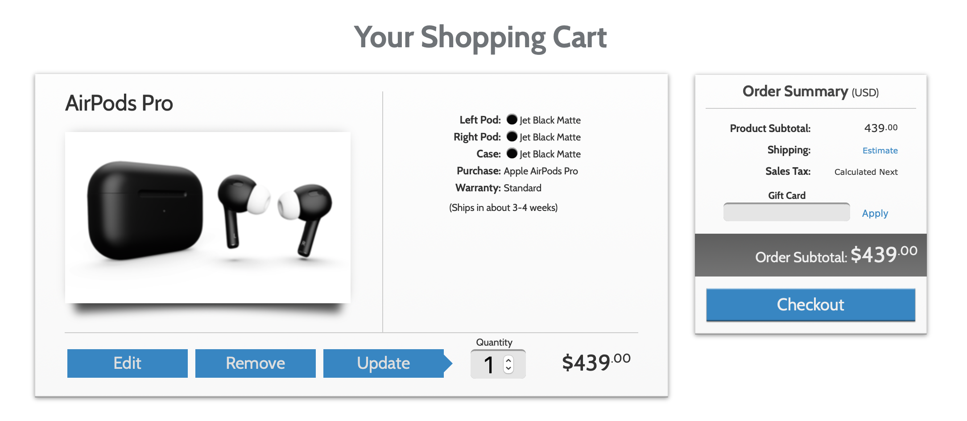Click the Sales Tax Calculated Next text
This screenshot has height=421, width=967.
[866, 172]
